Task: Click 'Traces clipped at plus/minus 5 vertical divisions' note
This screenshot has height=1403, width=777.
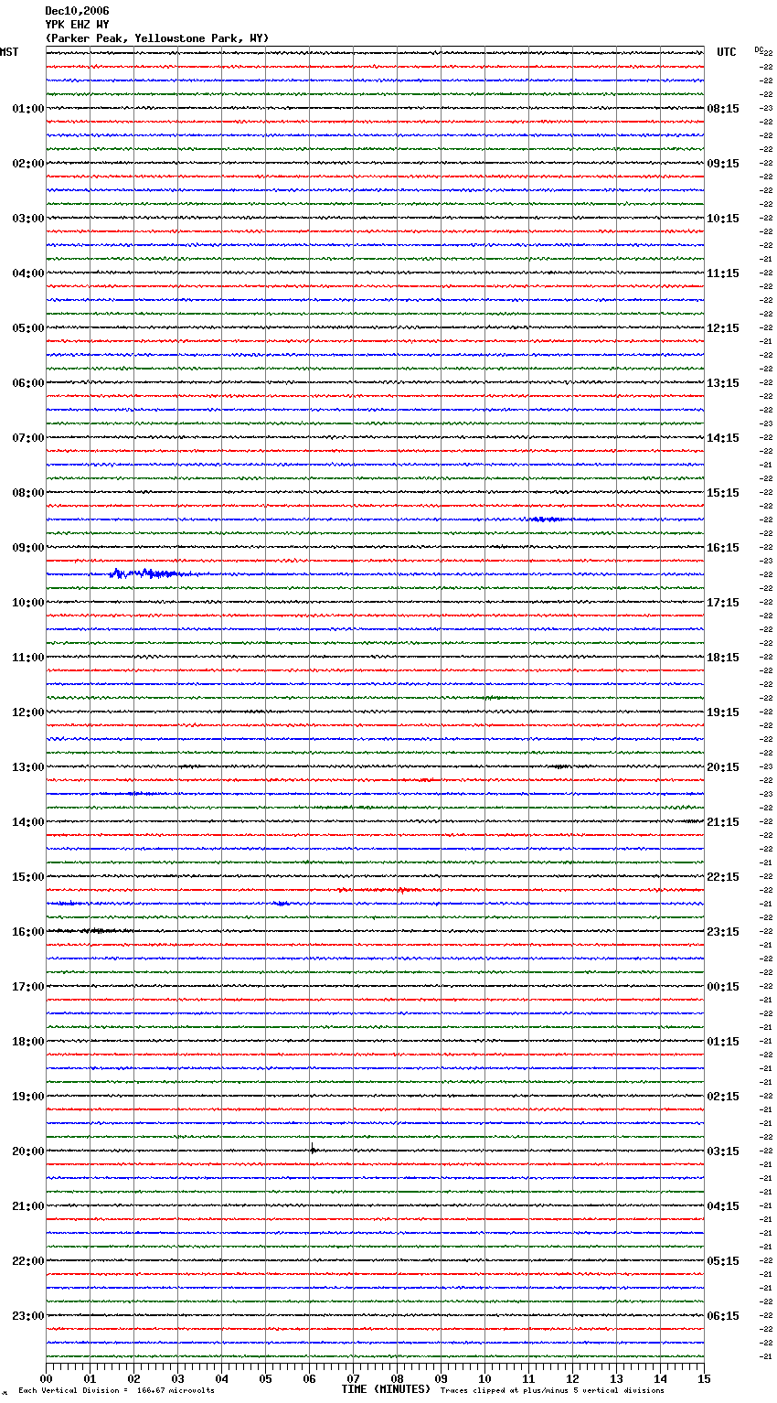Action: coord(552,1391)
